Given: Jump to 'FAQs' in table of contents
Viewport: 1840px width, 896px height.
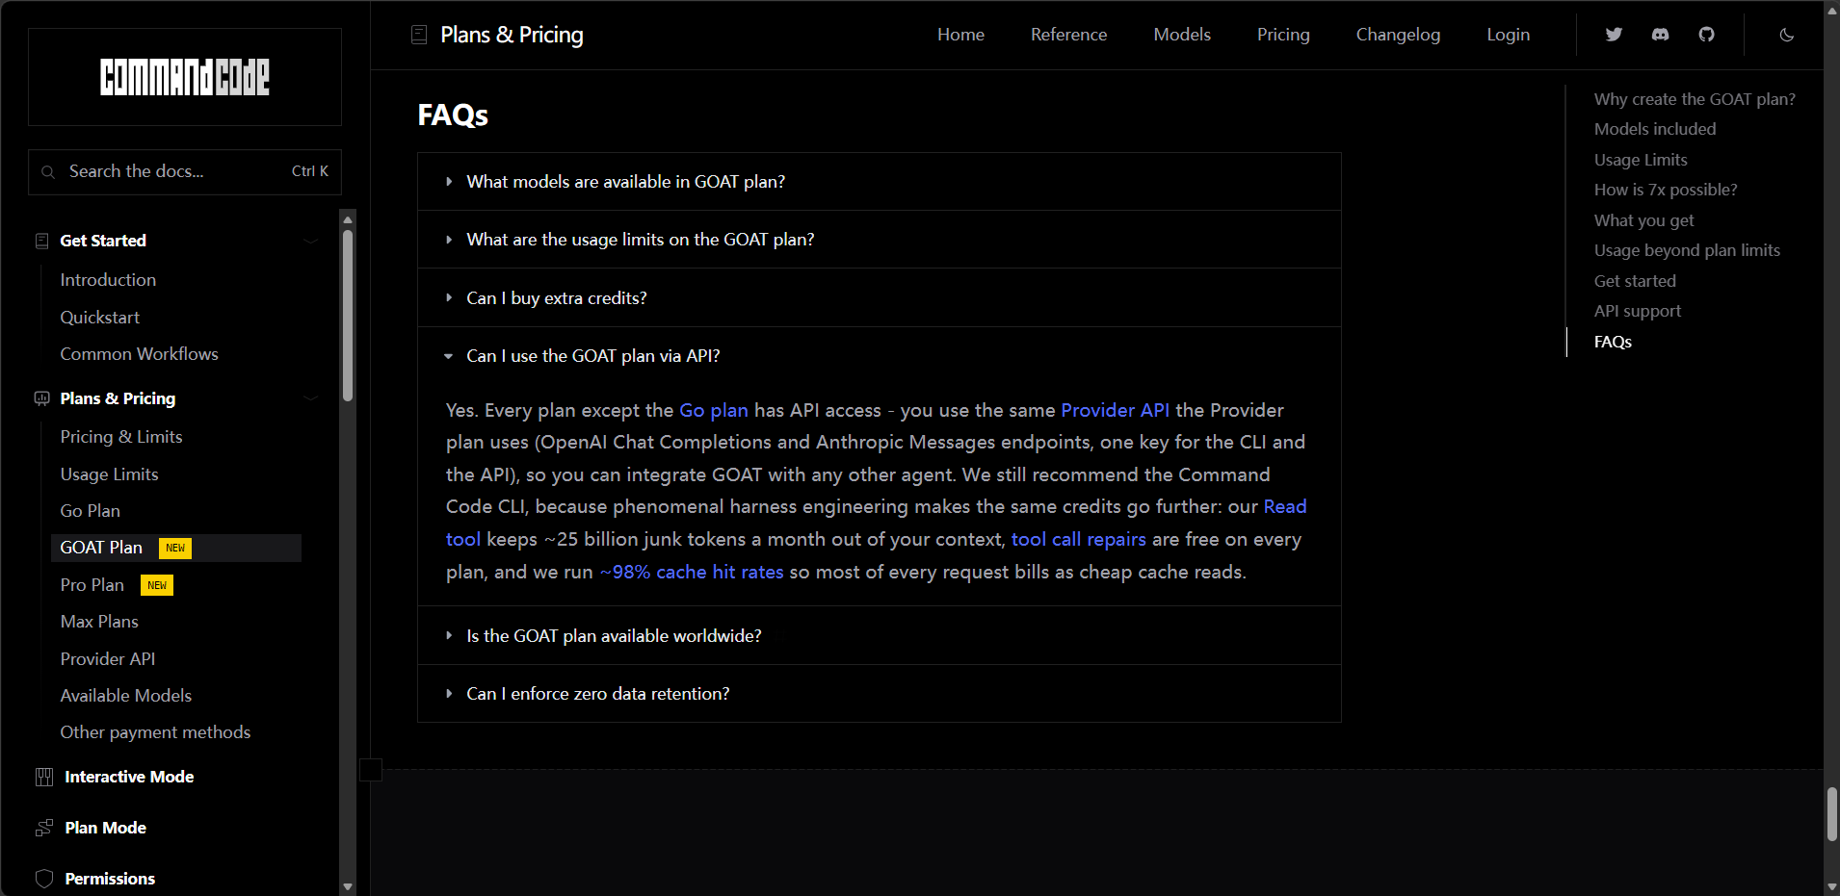Looking at the screenshot, I should click(x=1613, y=342).
